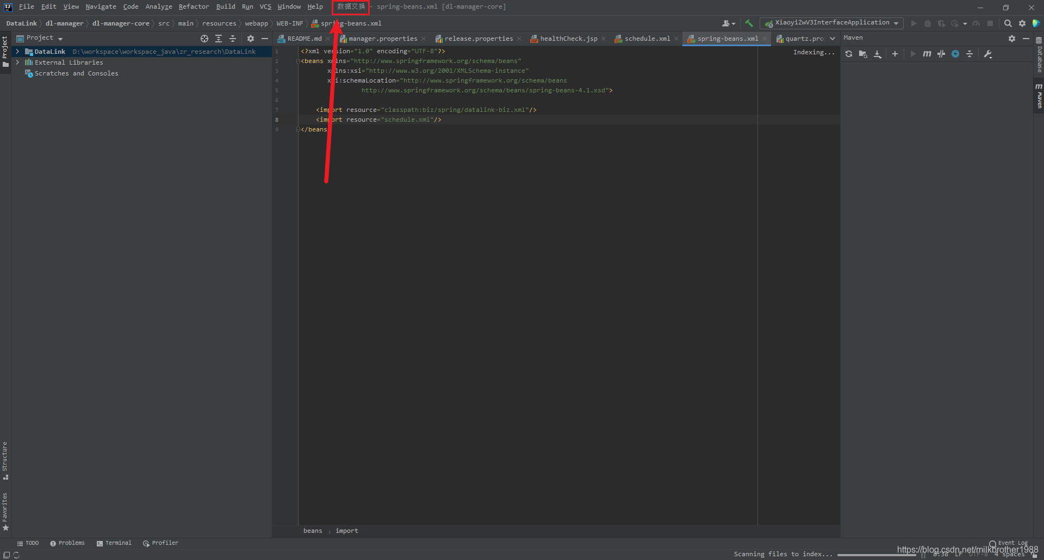Screen dimensions: 1044x560
Task: Toggle the Project side tab
Action: 5,51
